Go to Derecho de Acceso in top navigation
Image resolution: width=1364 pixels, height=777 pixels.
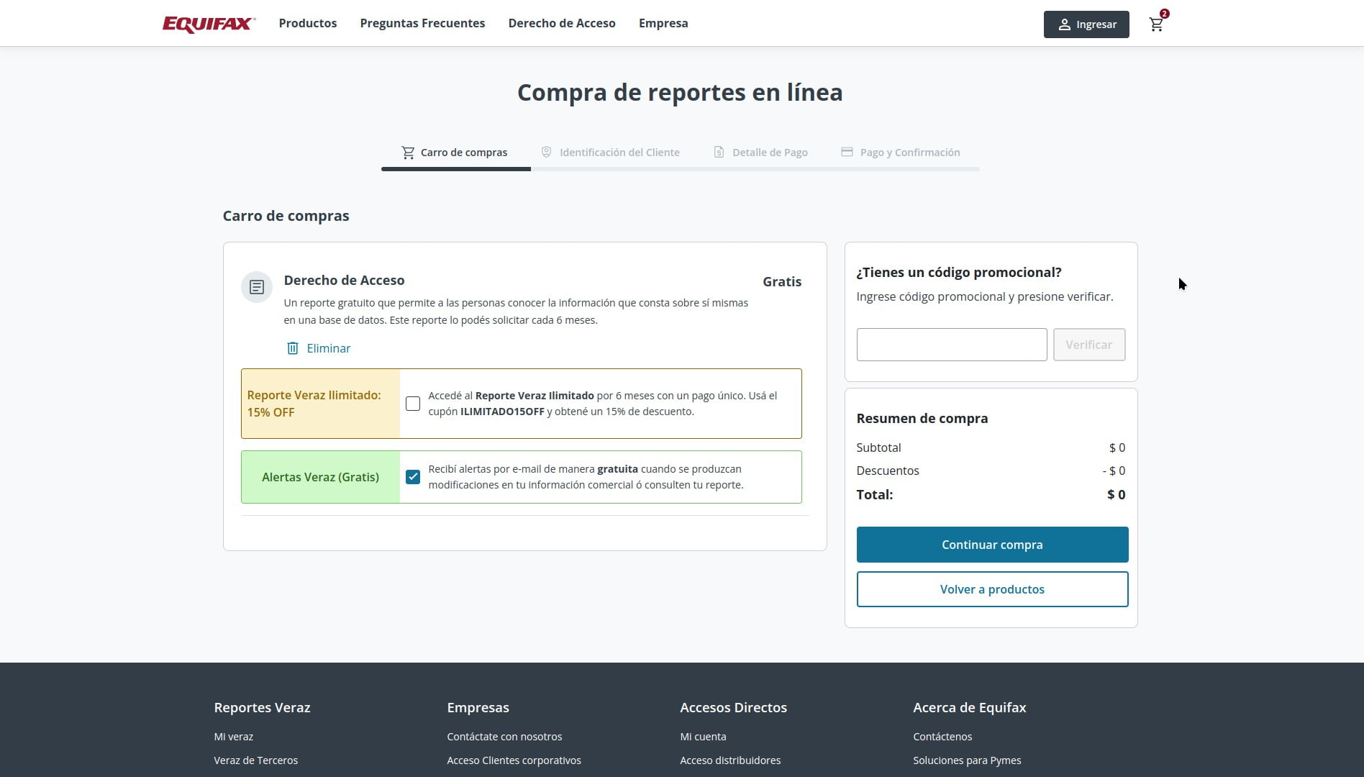click(x=562, y=23)
